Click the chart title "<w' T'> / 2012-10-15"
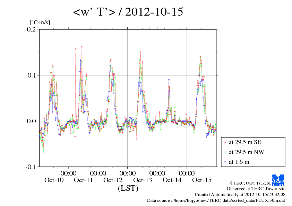292x206 pixels. pyautogui.click(x=128, y=12)
